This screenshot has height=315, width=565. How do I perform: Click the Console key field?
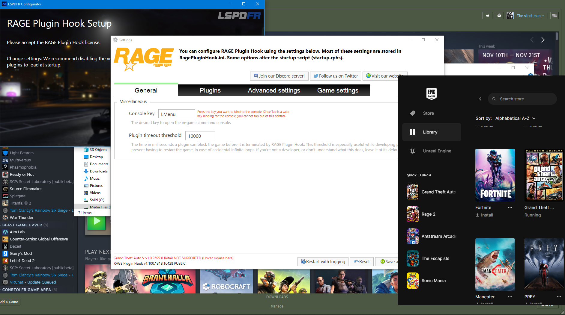point(177,114)
